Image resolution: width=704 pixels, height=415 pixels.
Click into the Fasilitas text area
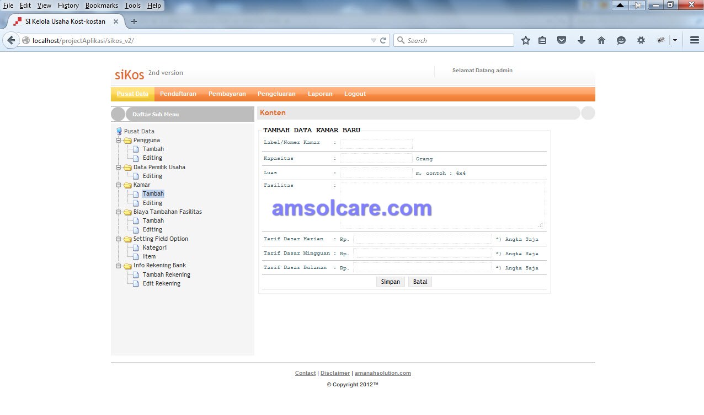[x=442, y=205]
